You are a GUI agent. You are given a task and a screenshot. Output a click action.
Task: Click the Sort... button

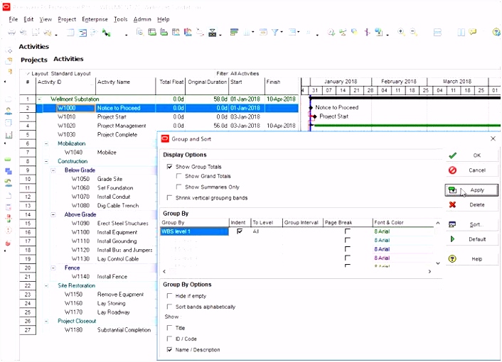(x=471, y=224)
